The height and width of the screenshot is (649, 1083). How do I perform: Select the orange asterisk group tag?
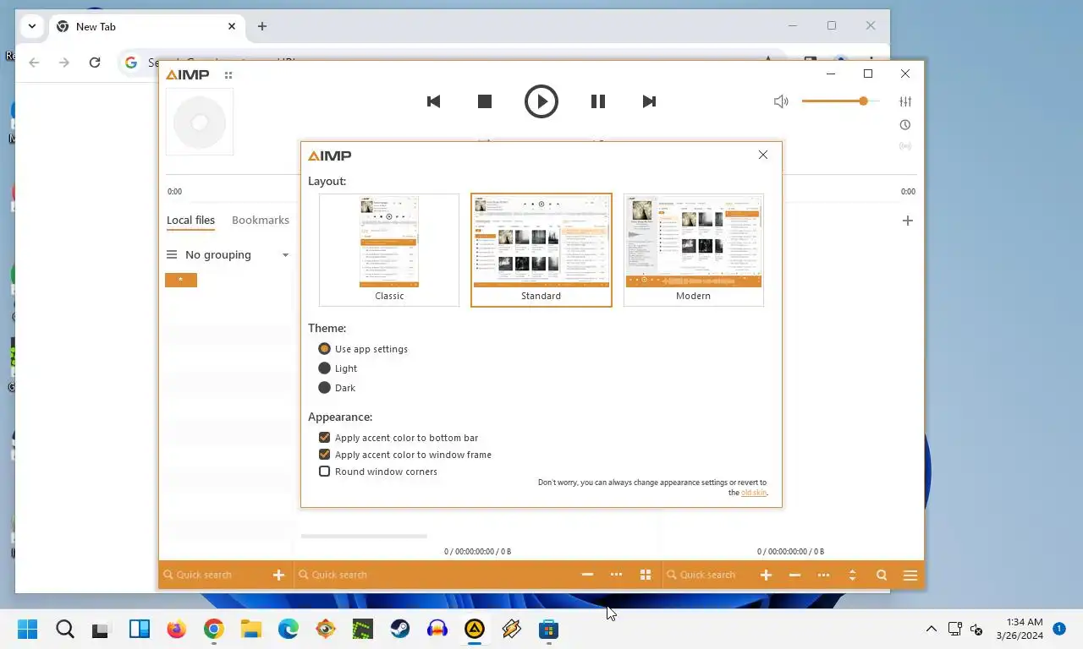coord(181,280)
